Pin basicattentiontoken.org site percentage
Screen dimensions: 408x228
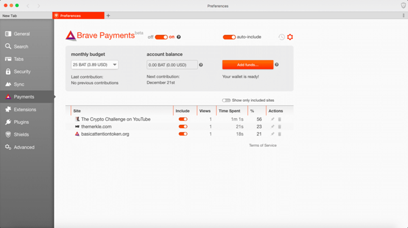[272, 134]
